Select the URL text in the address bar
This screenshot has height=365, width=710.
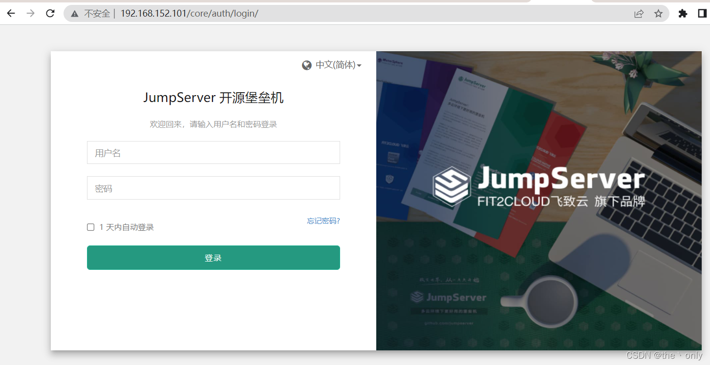click(189, 14)
